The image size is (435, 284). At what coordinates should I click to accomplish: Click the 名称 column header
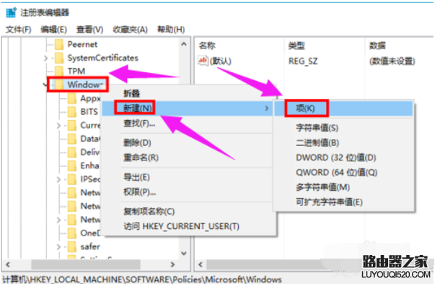click(x=207, y=46)
